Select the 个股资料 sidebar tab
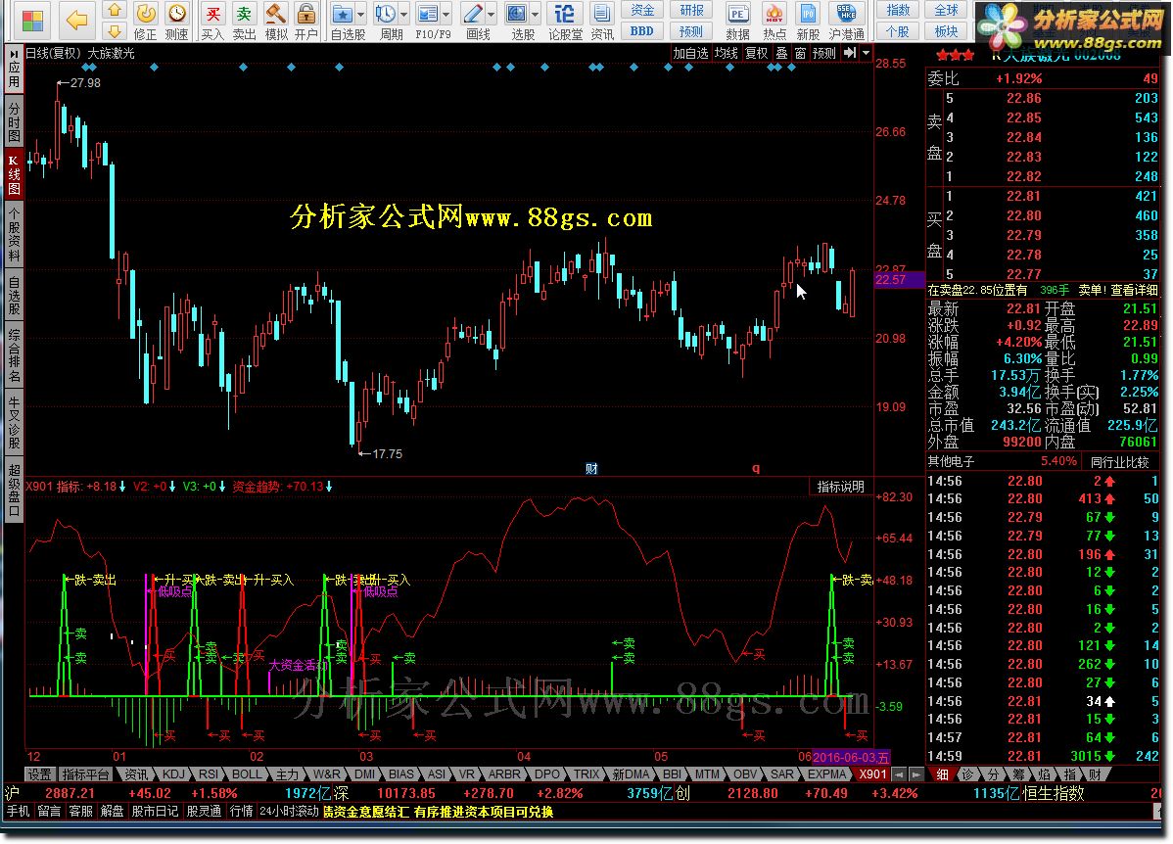This screenshot has width=1173, height=844. [14, 234]
